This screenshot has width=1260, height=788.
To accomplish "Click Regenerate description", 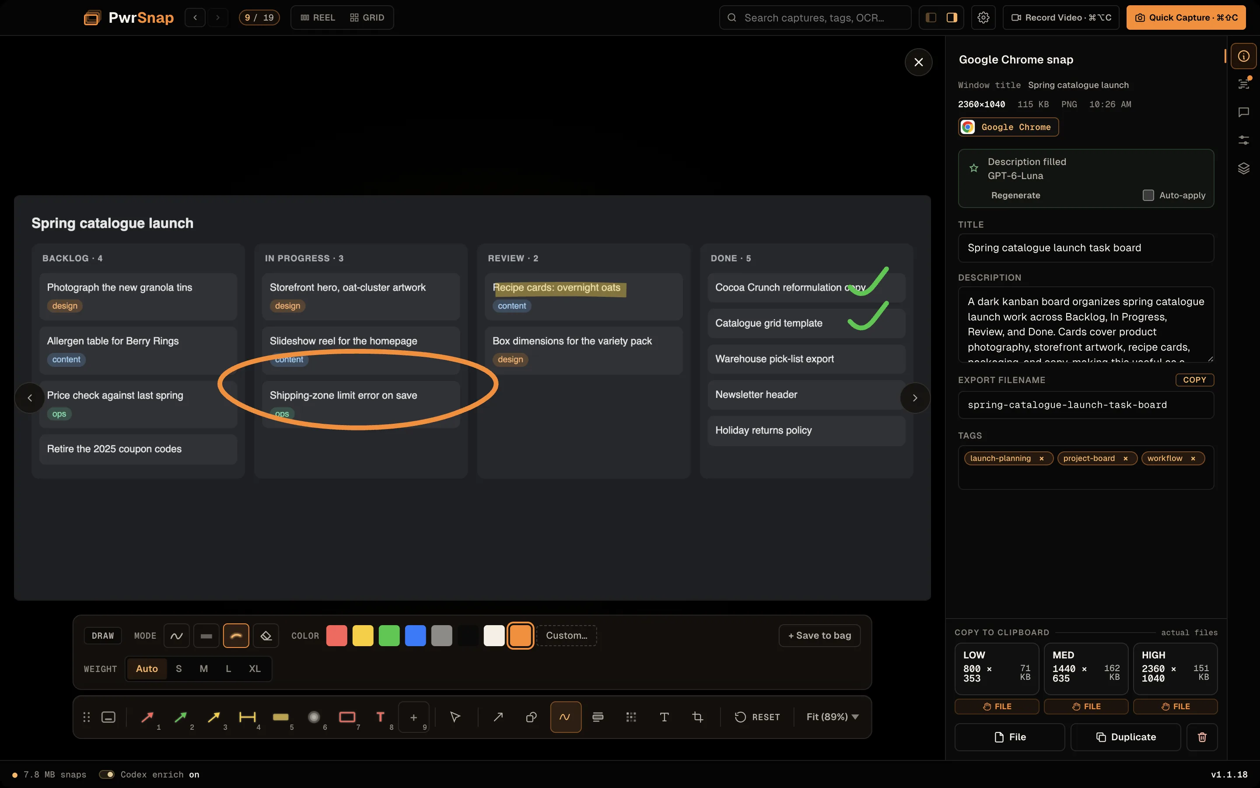I will coord(1015,195).
